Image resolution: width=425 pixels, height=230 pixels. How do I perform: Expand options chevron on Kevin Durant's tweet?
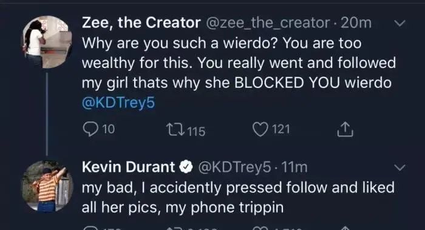[399, 167]
